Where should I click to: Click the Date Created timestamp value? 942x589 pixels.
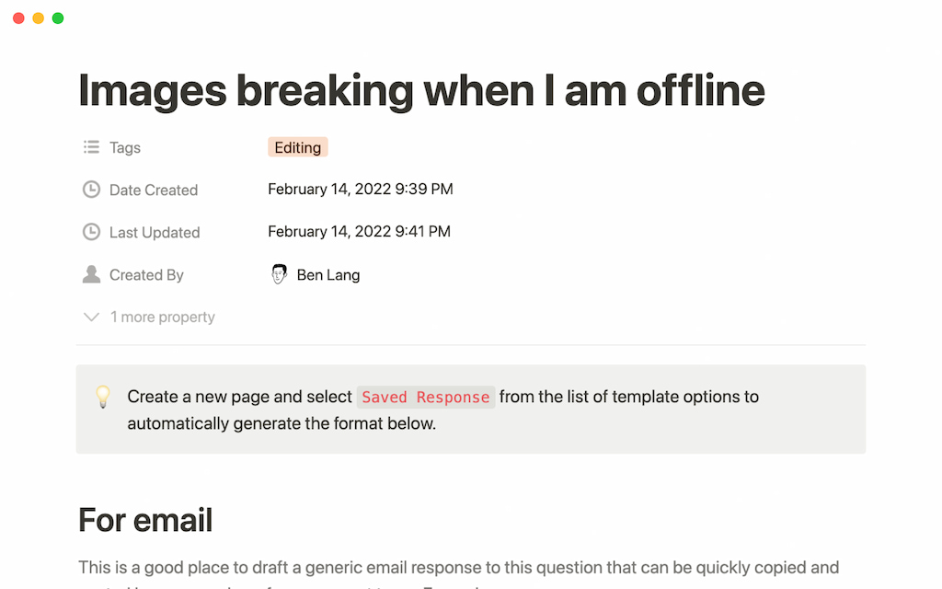tap(360, 189)
